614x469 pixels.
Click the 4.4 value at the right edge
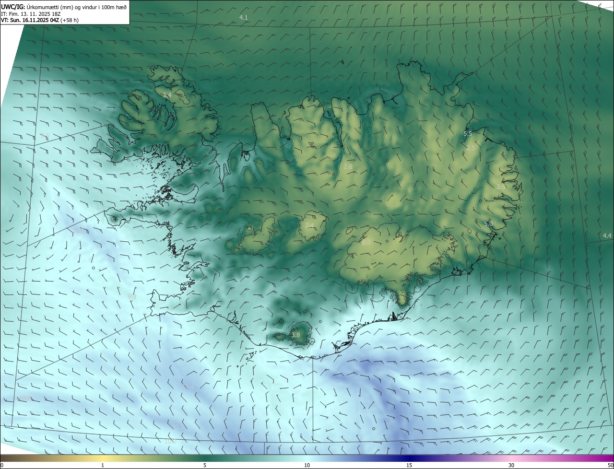coord(607,235)
